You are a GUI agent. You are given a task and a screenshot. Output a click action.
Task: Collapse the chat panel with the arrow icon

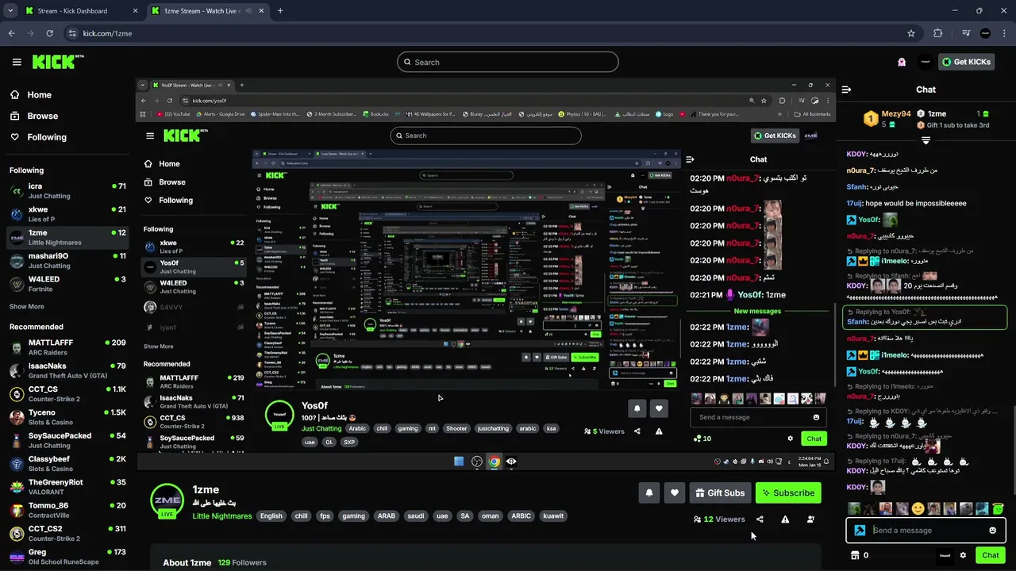point(847,90)
